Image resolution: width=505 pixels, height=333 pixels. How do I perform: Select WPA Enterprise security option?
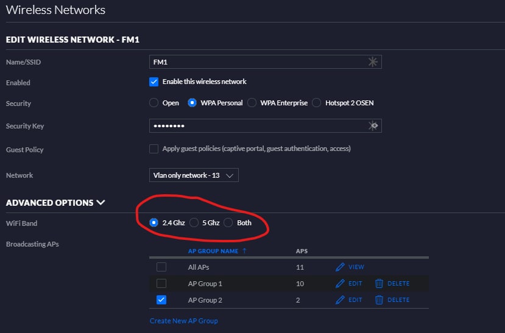(252, 103)
